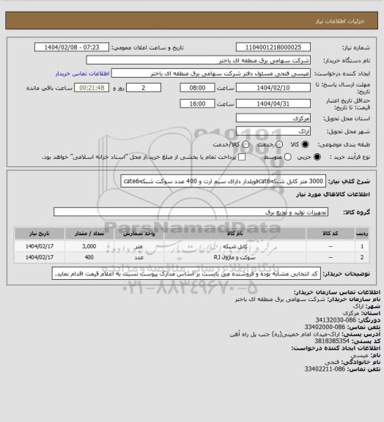Viewport: 384px width, 422px height.
Task: Click the اطلاعات ایجاد کننده درخواست heading
Action: (x=336, y=348)
